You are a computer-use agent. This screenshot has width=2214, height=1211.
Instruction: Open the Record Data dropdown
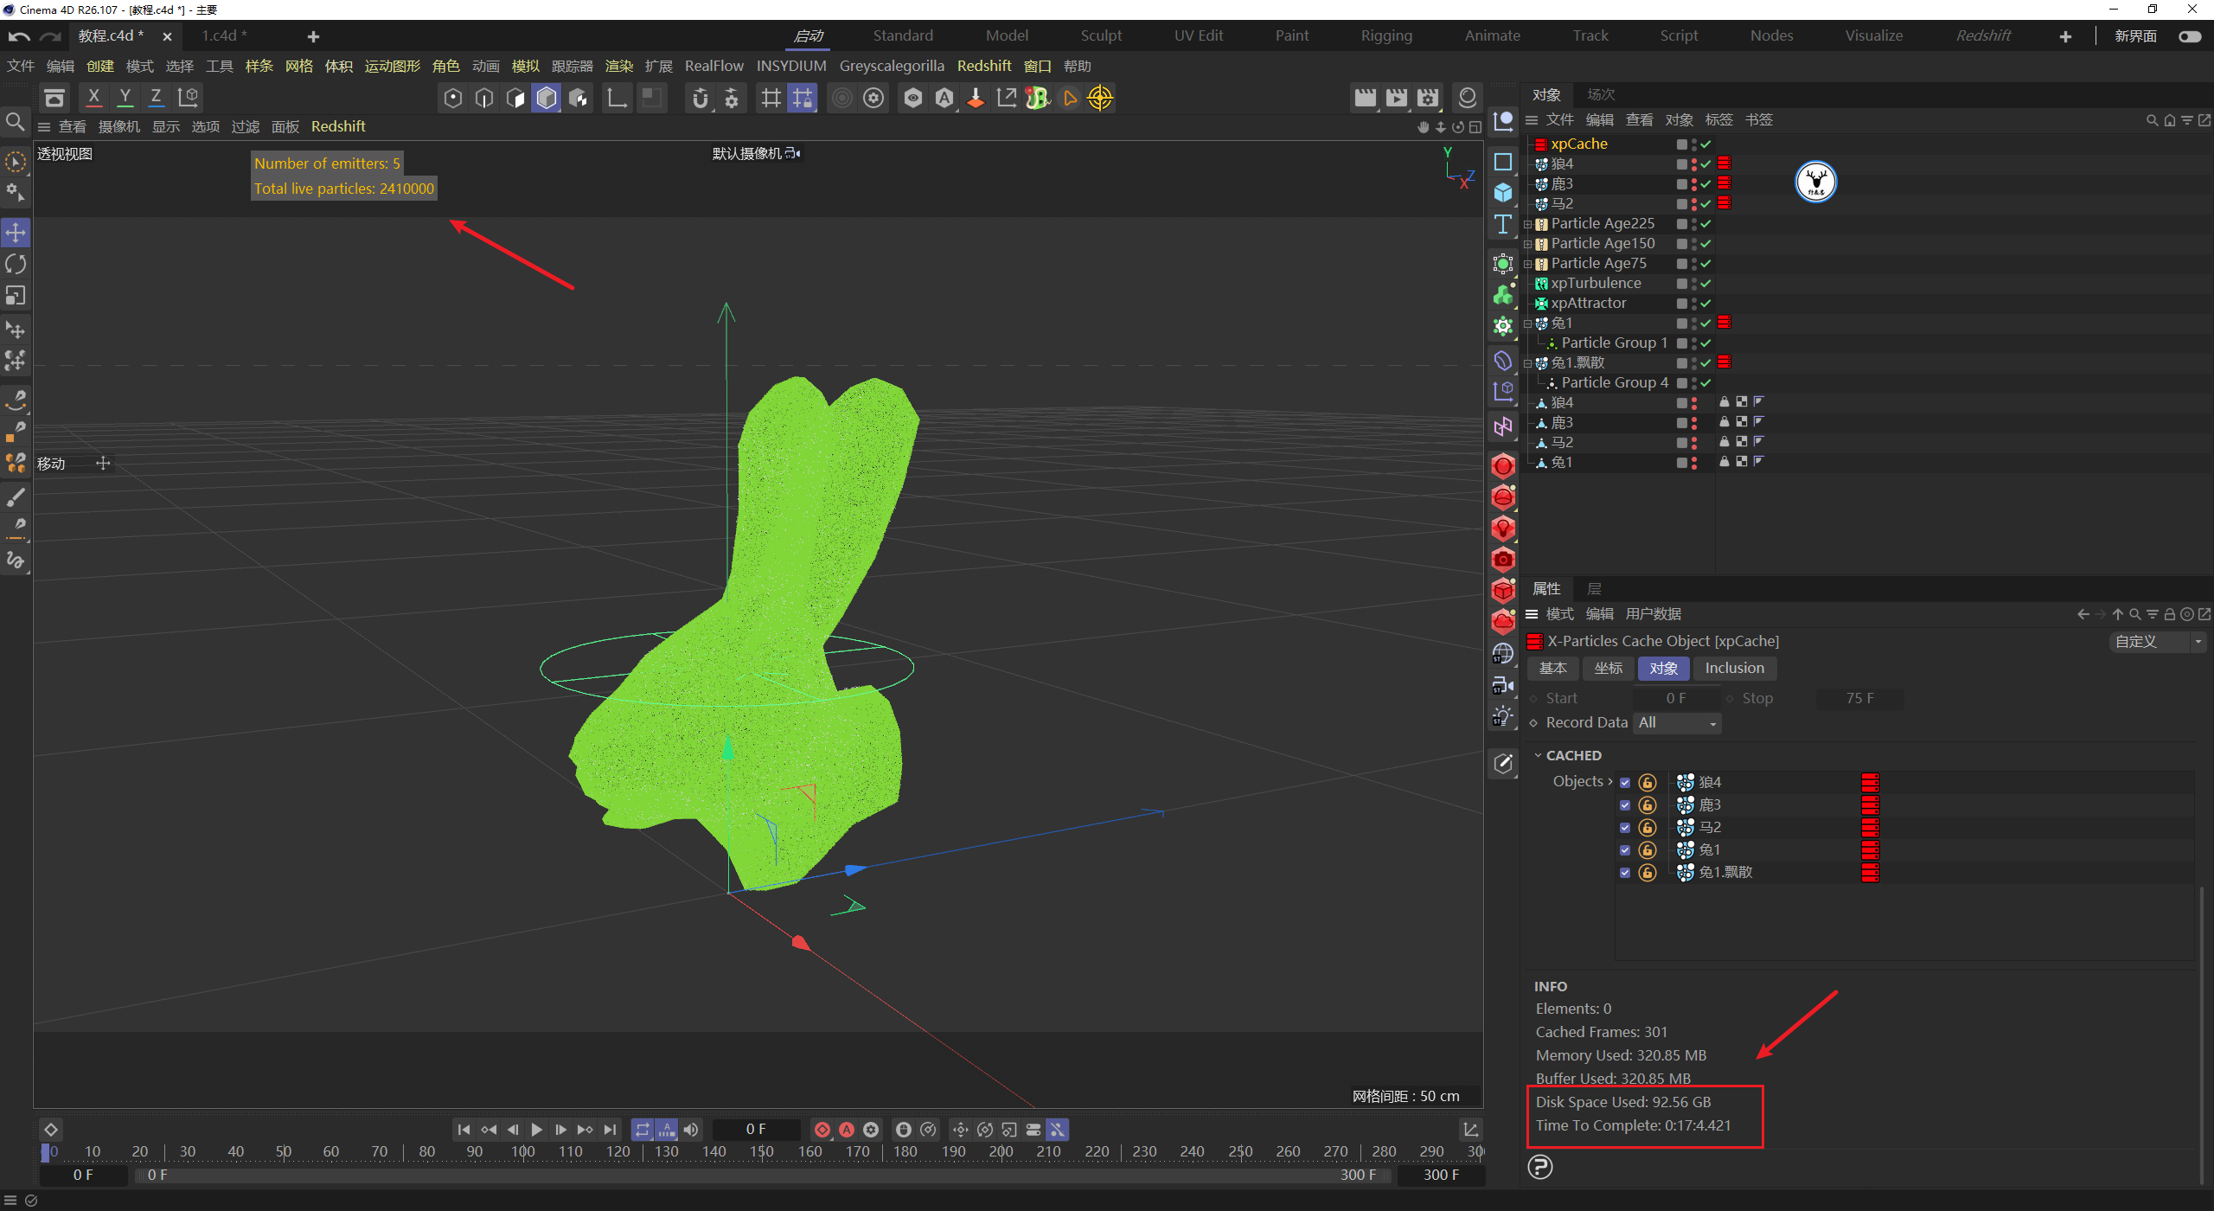(x=1677, y=723)
